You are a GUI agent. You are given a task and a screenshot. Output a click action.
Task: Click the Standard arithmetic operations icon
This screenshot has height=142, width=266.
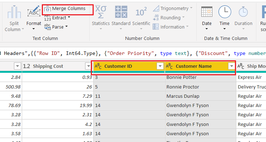(121, 12)
